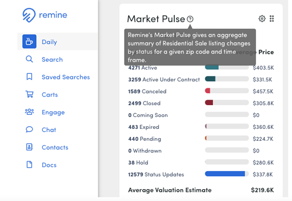Click the Average Valuation Estimate value $219.6K
This screenshot has height=201, width=292.
[262, 190]
